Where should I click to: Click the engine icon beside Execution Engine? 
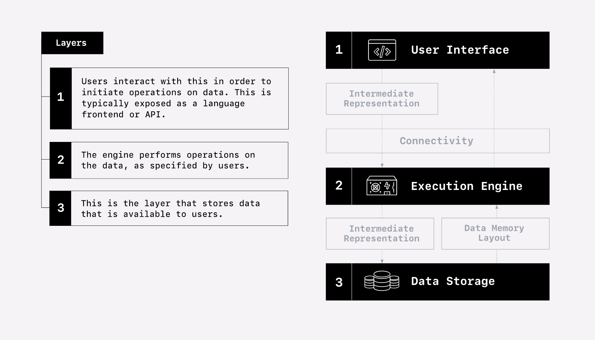coord(382,186)
